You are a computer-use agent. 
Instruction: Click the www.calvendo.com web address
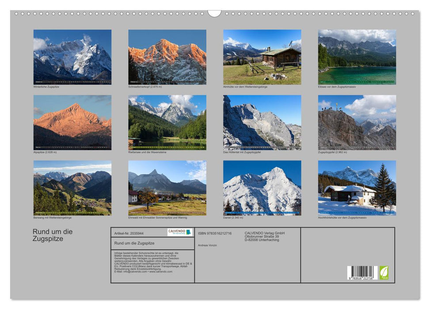coord(161,271)
